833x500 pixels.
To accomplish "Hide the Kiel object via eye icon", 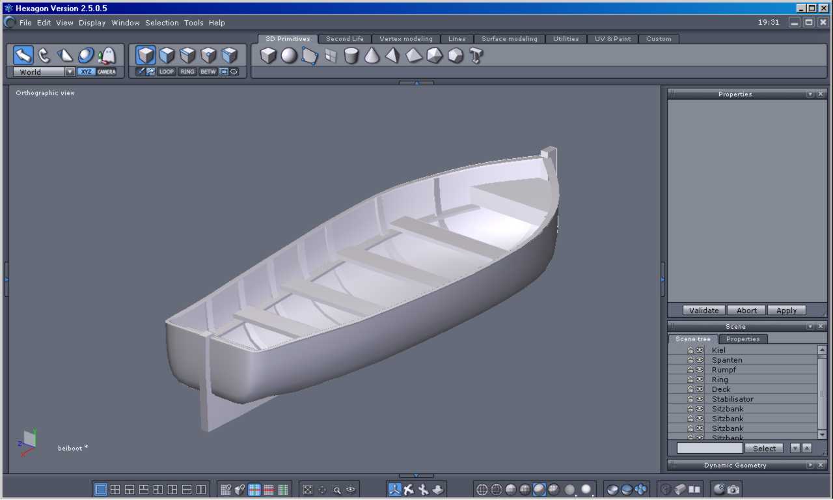I will [x=700, y=350].
